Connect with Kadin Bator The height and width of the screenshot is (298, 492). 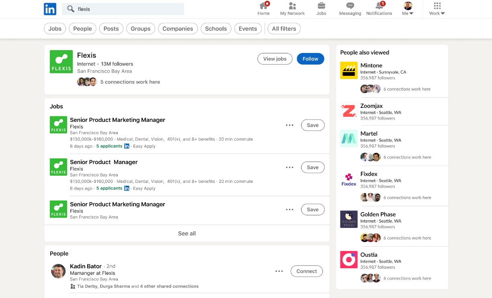pyautogui.click(x=307, y=271)
